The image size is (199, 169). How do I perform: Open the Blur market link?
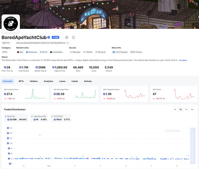20,52
